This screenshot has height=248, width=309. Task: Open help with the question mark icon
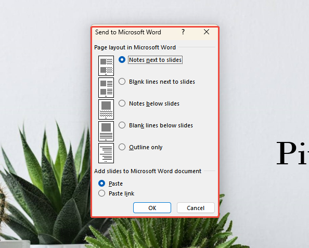183,32
